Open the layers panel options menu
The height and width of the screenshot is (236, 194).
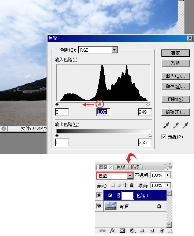[x=169, y=169]
